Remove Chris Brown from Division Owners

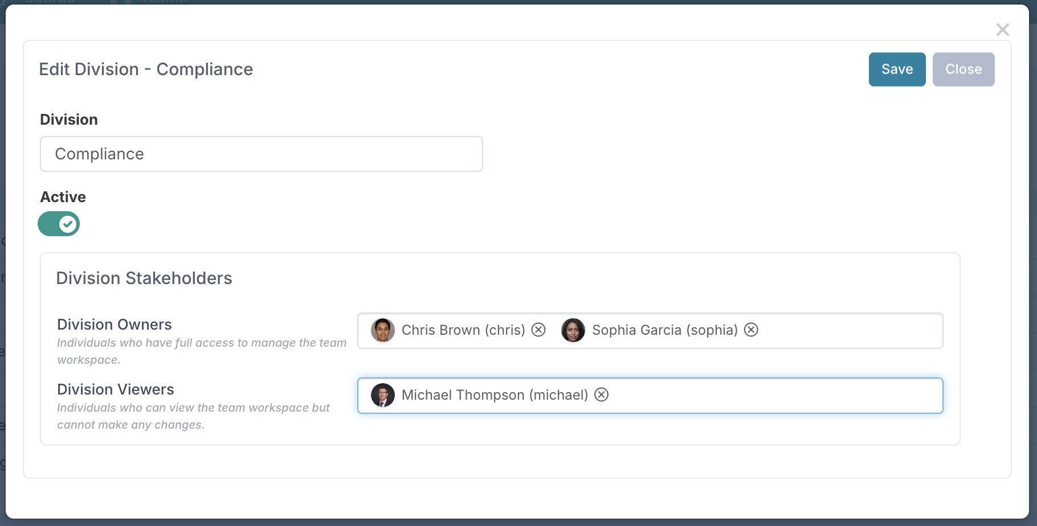(x=538, y=330)
